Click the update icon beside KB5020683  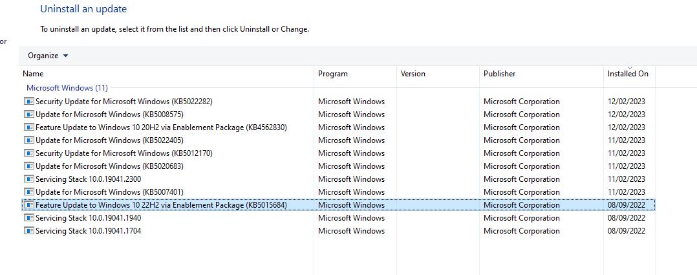coord(29,166)
